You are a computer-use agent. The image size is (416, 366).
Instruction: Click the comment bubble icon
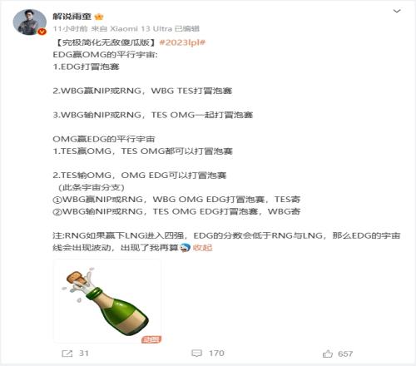click(x=196, y=354)
